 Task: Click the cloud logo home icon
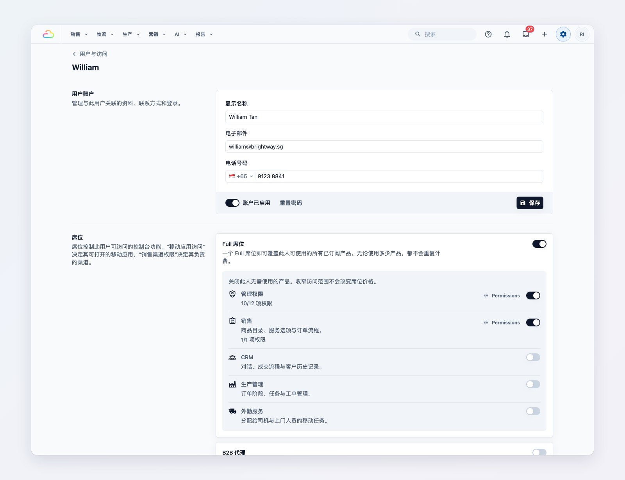pos(48,34)
